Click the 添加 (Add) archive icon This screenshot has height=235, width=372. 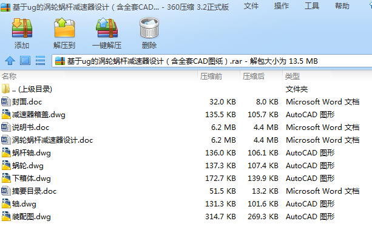pyautogui.click(x=22, y=29)
